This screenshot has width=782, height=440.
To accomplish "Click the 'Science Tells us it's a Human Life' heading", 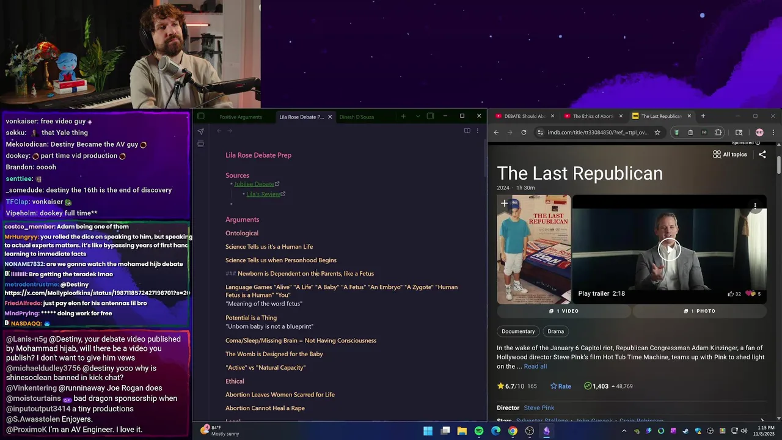I will point(269,247).
